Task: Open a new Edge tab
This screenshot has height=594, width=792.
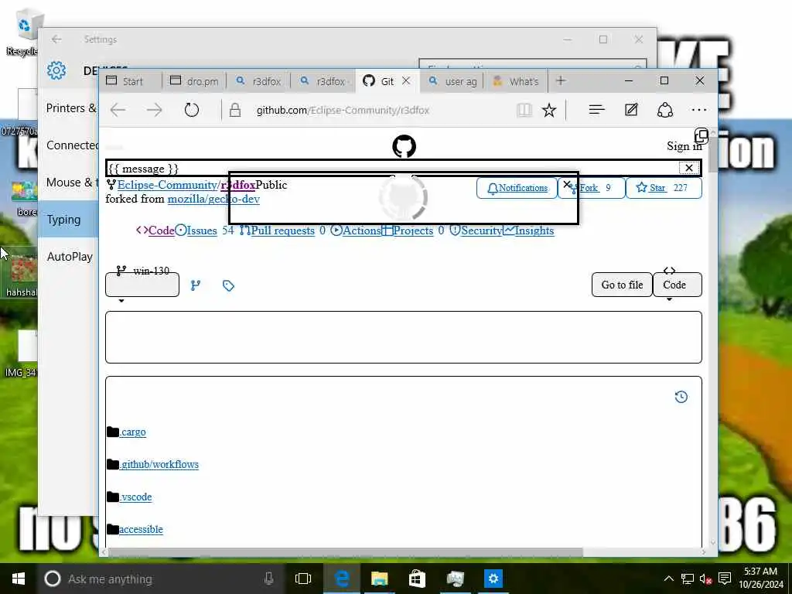Action: point(561,80)
